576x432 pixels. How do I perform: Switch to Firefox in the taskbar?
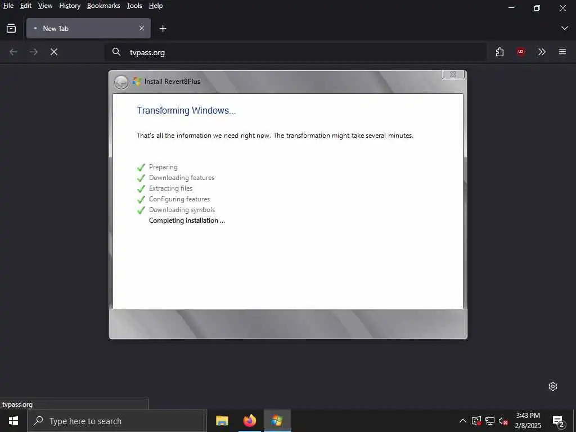[249, 421]
